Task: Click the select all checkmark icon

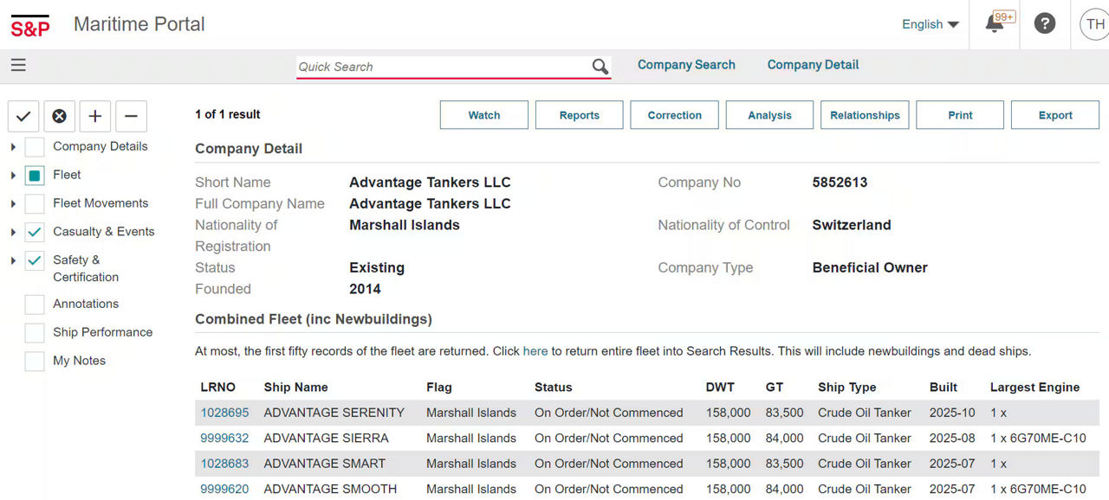Action: 23,116
